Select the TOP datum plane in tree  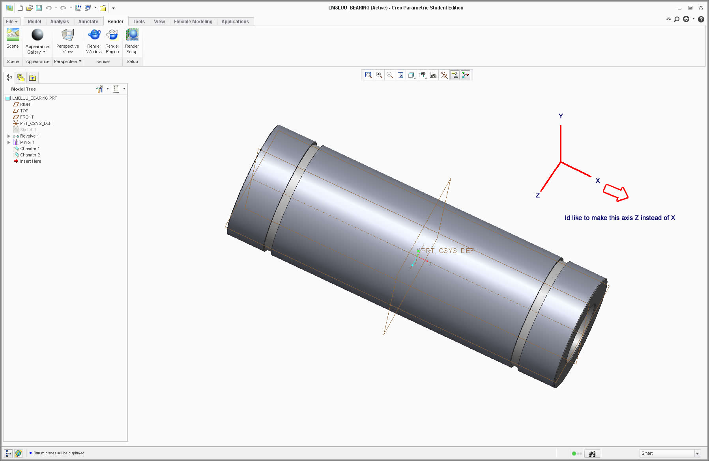(x=24, y=111)
